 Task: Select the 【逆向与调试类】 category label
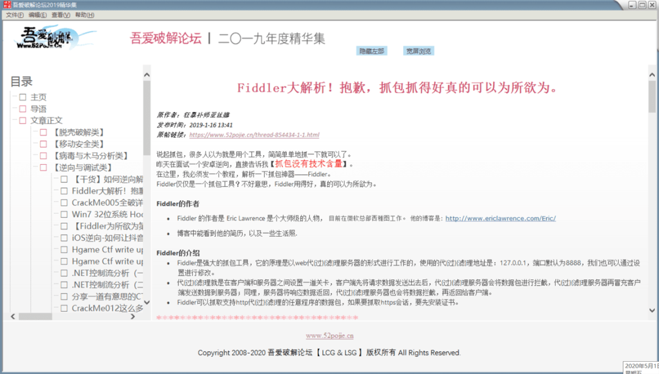point(82,168)
